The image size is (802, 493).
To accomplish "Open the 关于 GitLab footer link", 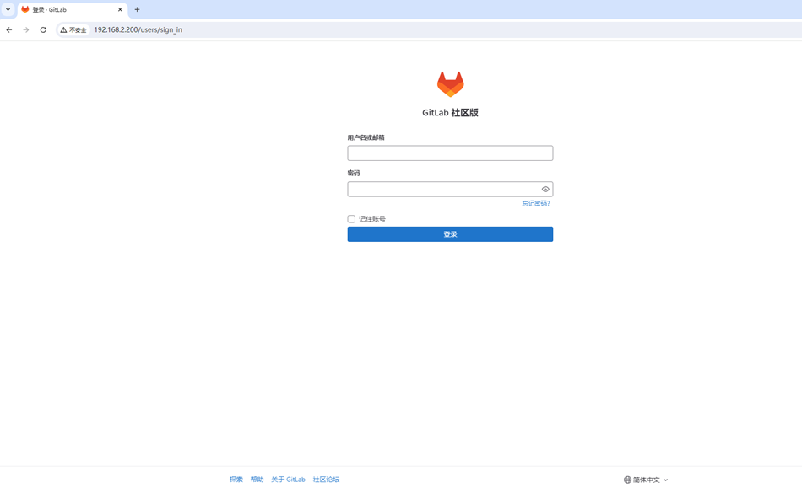I will (288, 480).
